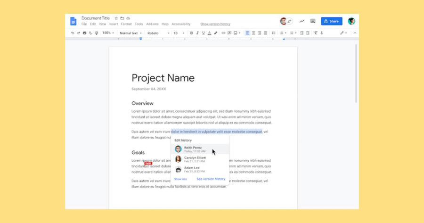Image resolution: width=424 pixels, height=223 pixels.
Task: Open the View menu
Action: tap(103, 24)
